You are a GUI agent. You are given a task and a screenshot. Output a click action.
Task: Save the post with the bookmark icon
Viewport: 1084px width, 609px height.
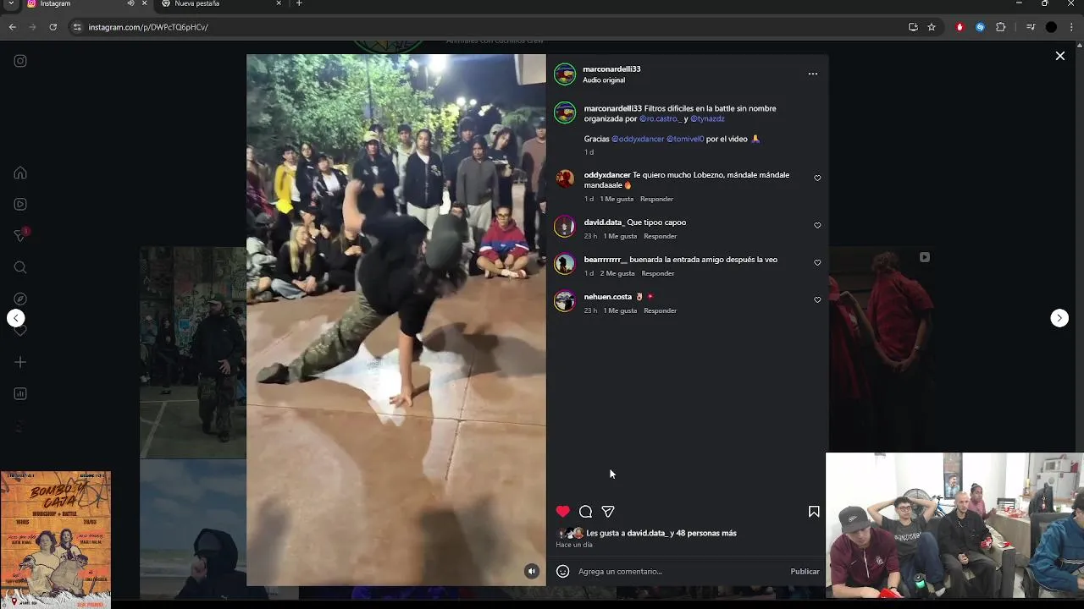(x=814, y=512)
